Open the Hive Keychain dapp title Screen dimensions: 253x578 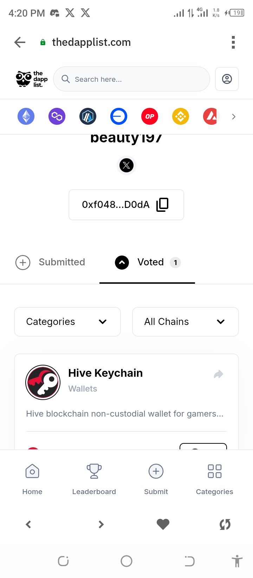pyautogui.click(x=105, y=373)
